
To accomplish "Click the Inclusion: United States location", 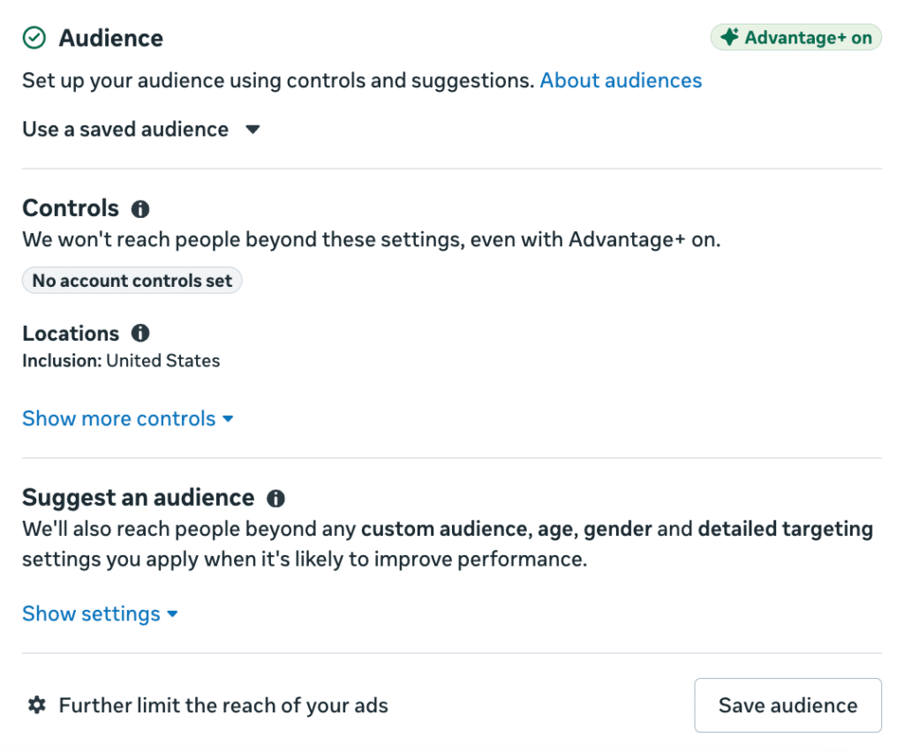I will click(x=121, y=361).
